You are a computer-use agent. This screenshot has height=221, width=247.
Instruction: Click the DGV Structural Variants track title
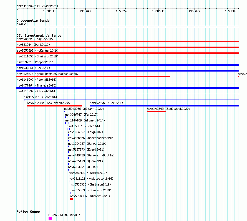pos(39,35)
